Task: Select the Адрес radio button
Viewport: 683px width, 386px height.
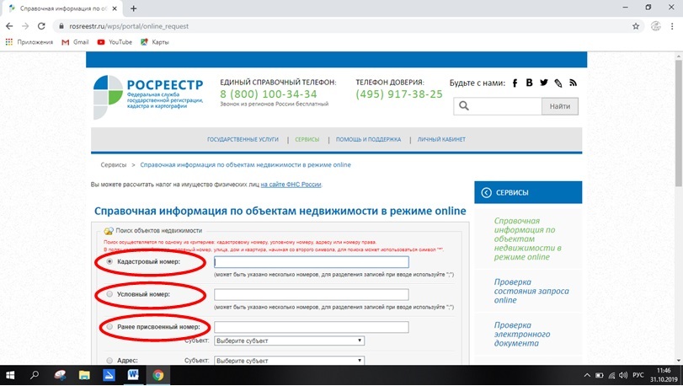Action: click(109, 361)
